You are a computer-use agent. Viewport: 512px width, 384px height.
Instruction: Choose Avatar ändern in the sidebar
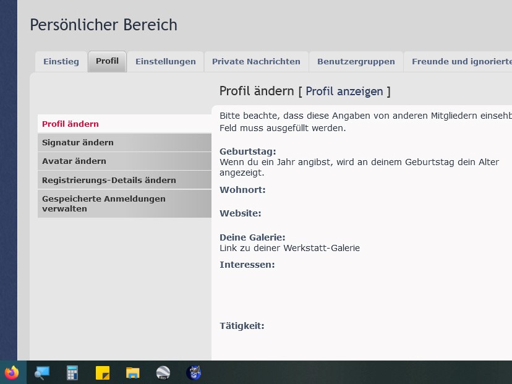[x=74, y=161]
